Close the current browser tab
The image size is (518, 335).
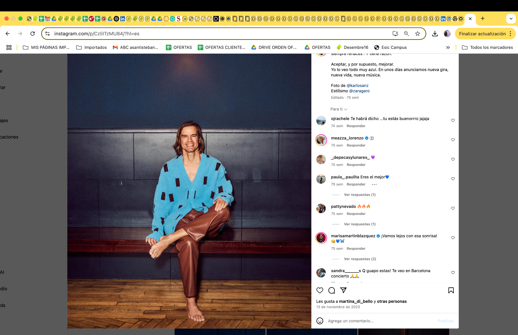pyautogui.click(x=470, y=19)
